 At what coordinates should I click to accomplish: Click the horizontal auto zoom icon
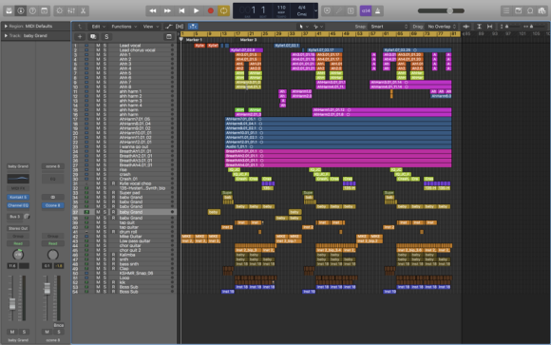[x=490, y=27]
